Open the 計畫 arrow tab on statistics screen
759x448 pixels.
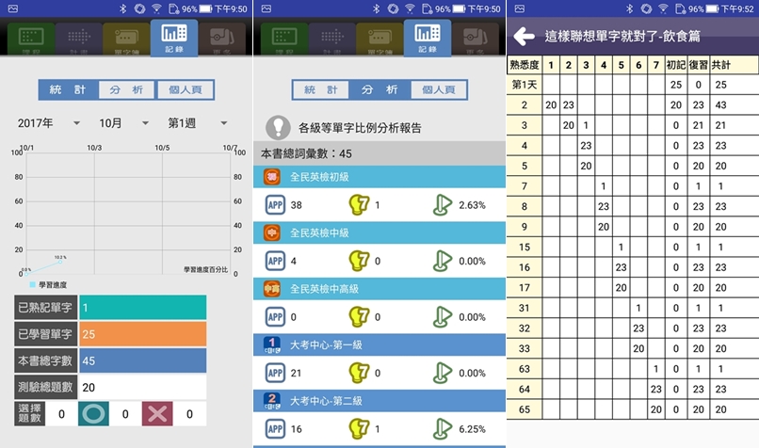tap(79, 39)
